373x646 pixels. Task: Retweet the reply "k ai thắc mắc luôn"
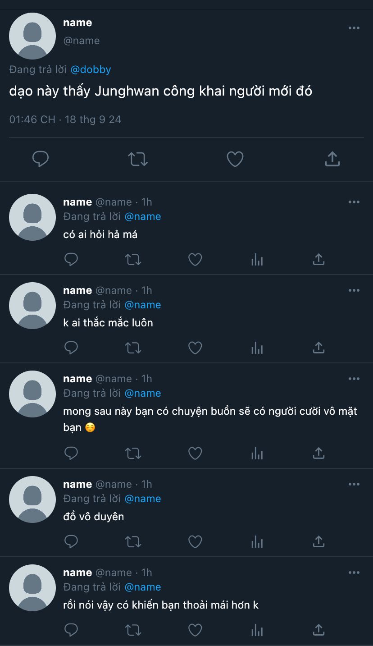point(133,348)
